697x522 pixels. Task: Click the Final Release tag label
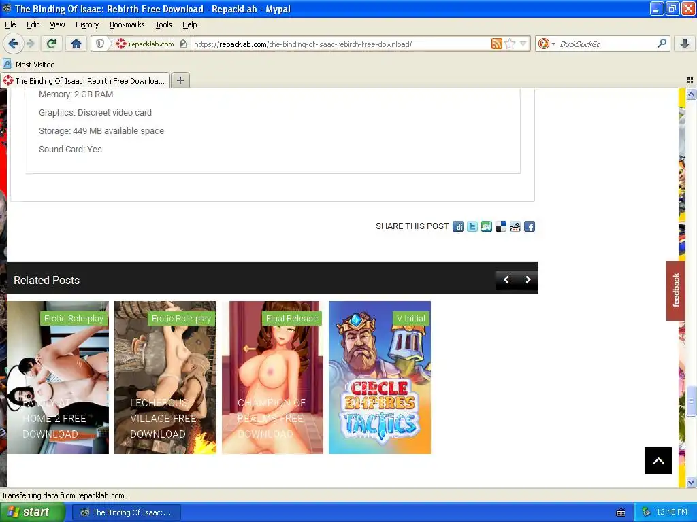point(291,318)
